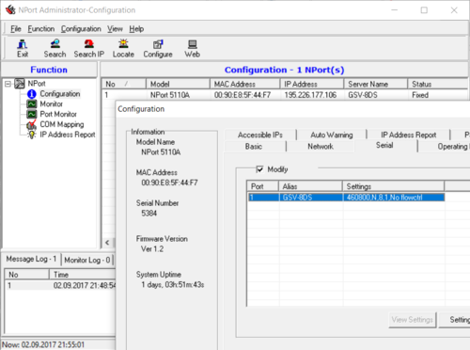Image resolution: width=470 pixels, height=350 pixels.
Task: Collapse the NPort tree node
Action: (x=8, y=84)
